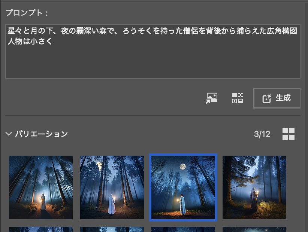Switch variations to grid view
Screen dimensions: 308x232
pos(288,134)
